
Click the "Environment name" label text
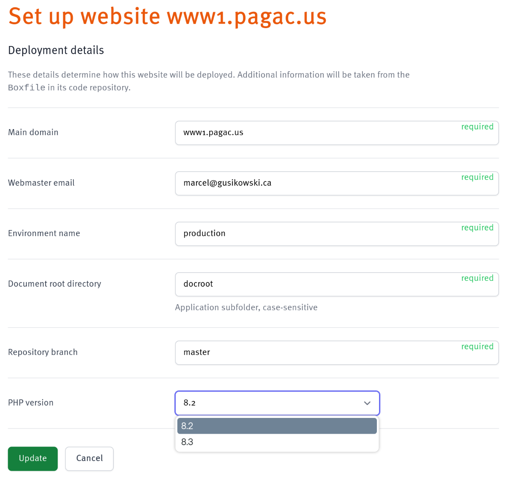click(44, 233)
